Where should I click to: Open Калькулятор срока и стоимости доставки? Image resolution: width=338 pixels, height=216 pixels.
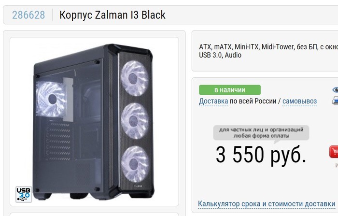pos(267,204)
